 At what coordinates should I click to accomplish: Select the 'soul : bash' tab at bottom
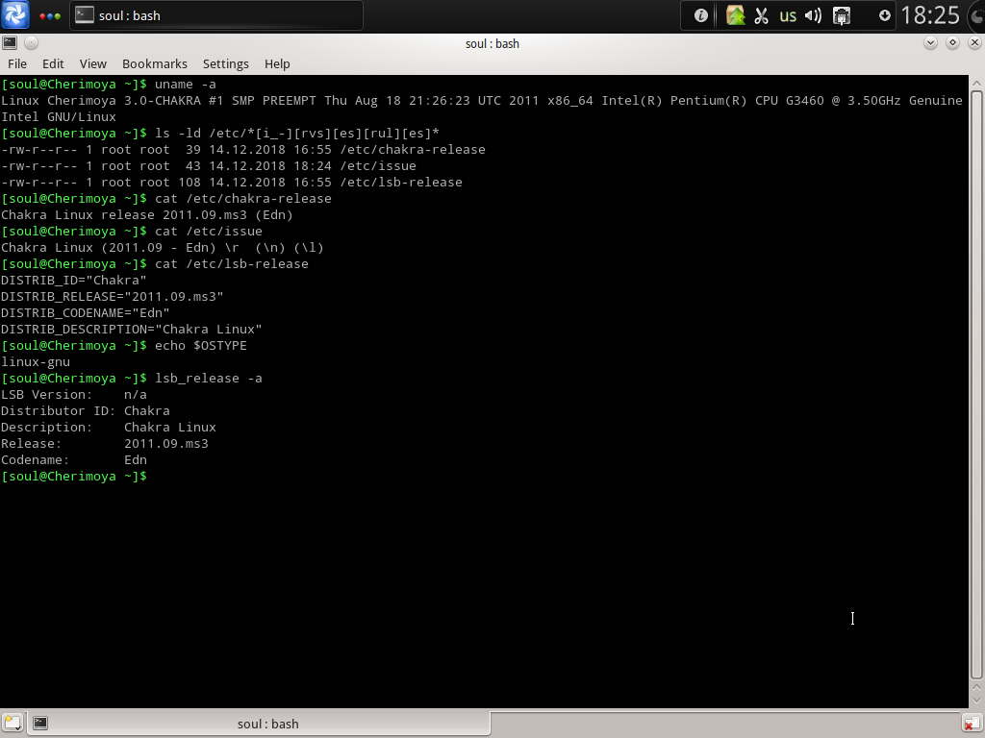click(x=258, y=724)
